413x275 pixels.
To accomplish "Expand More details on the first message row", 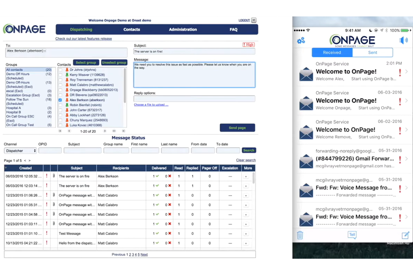I will pos(246,176).
